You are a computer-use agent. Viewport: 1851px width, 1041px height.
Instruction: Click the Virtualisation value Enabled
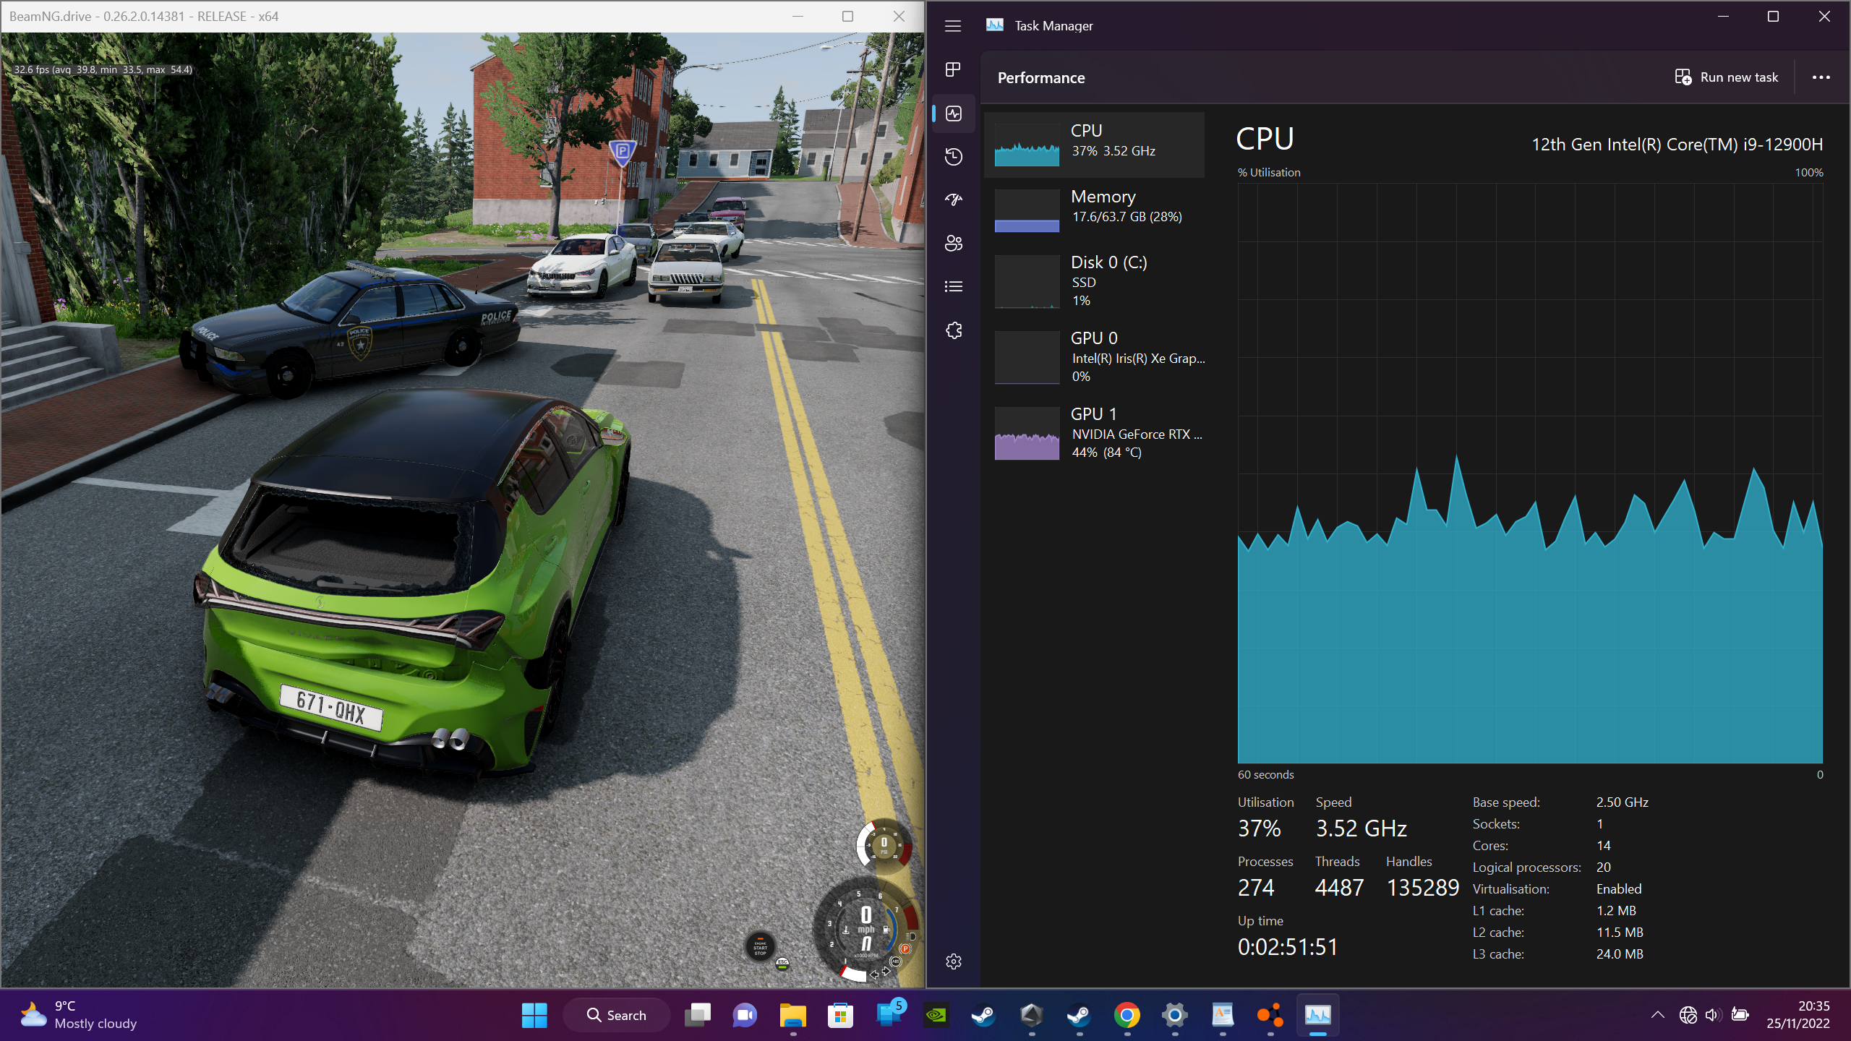[1619, 889]
